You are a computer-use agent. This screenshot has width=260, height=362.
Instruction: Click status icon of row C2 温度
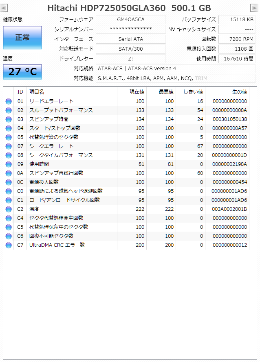pos(9,210)
